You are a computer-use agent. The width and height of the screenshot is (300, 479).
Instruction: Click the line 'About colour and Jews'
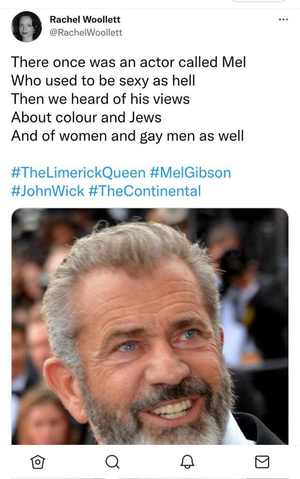pyautogui.click(x=86, y=117)
